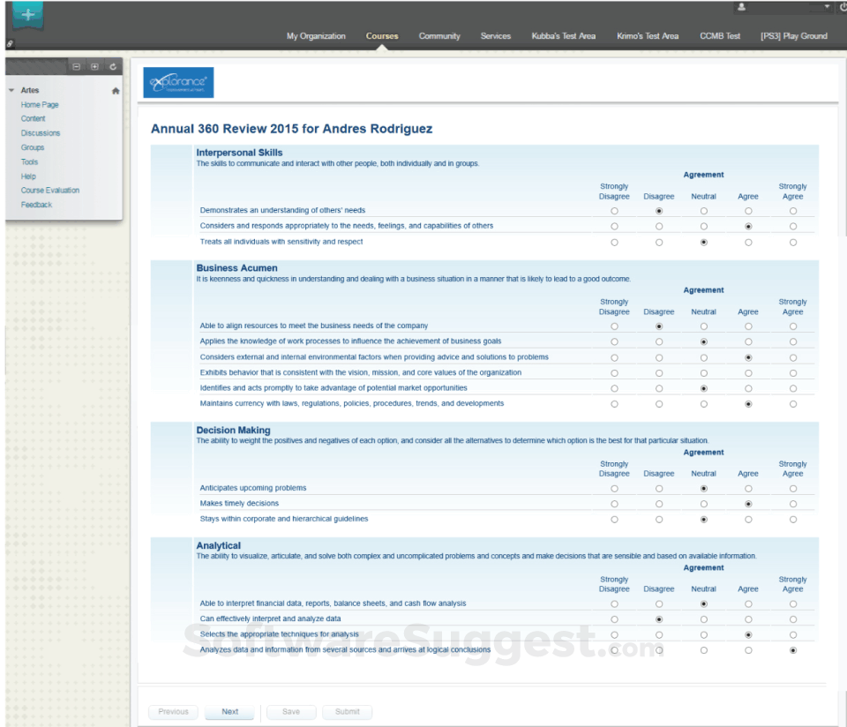Select Neutral for 'Analyzes data and information from several sources'
This screenshot has height=727, width=847.
click(704, 651)
